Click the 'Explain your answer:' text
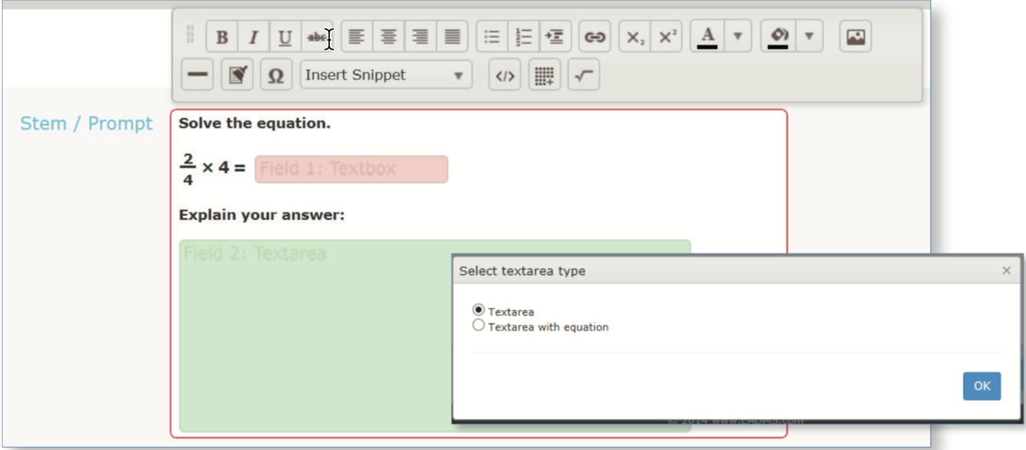The height and width of the screenshot is (450, 1026). pos(262,215)
